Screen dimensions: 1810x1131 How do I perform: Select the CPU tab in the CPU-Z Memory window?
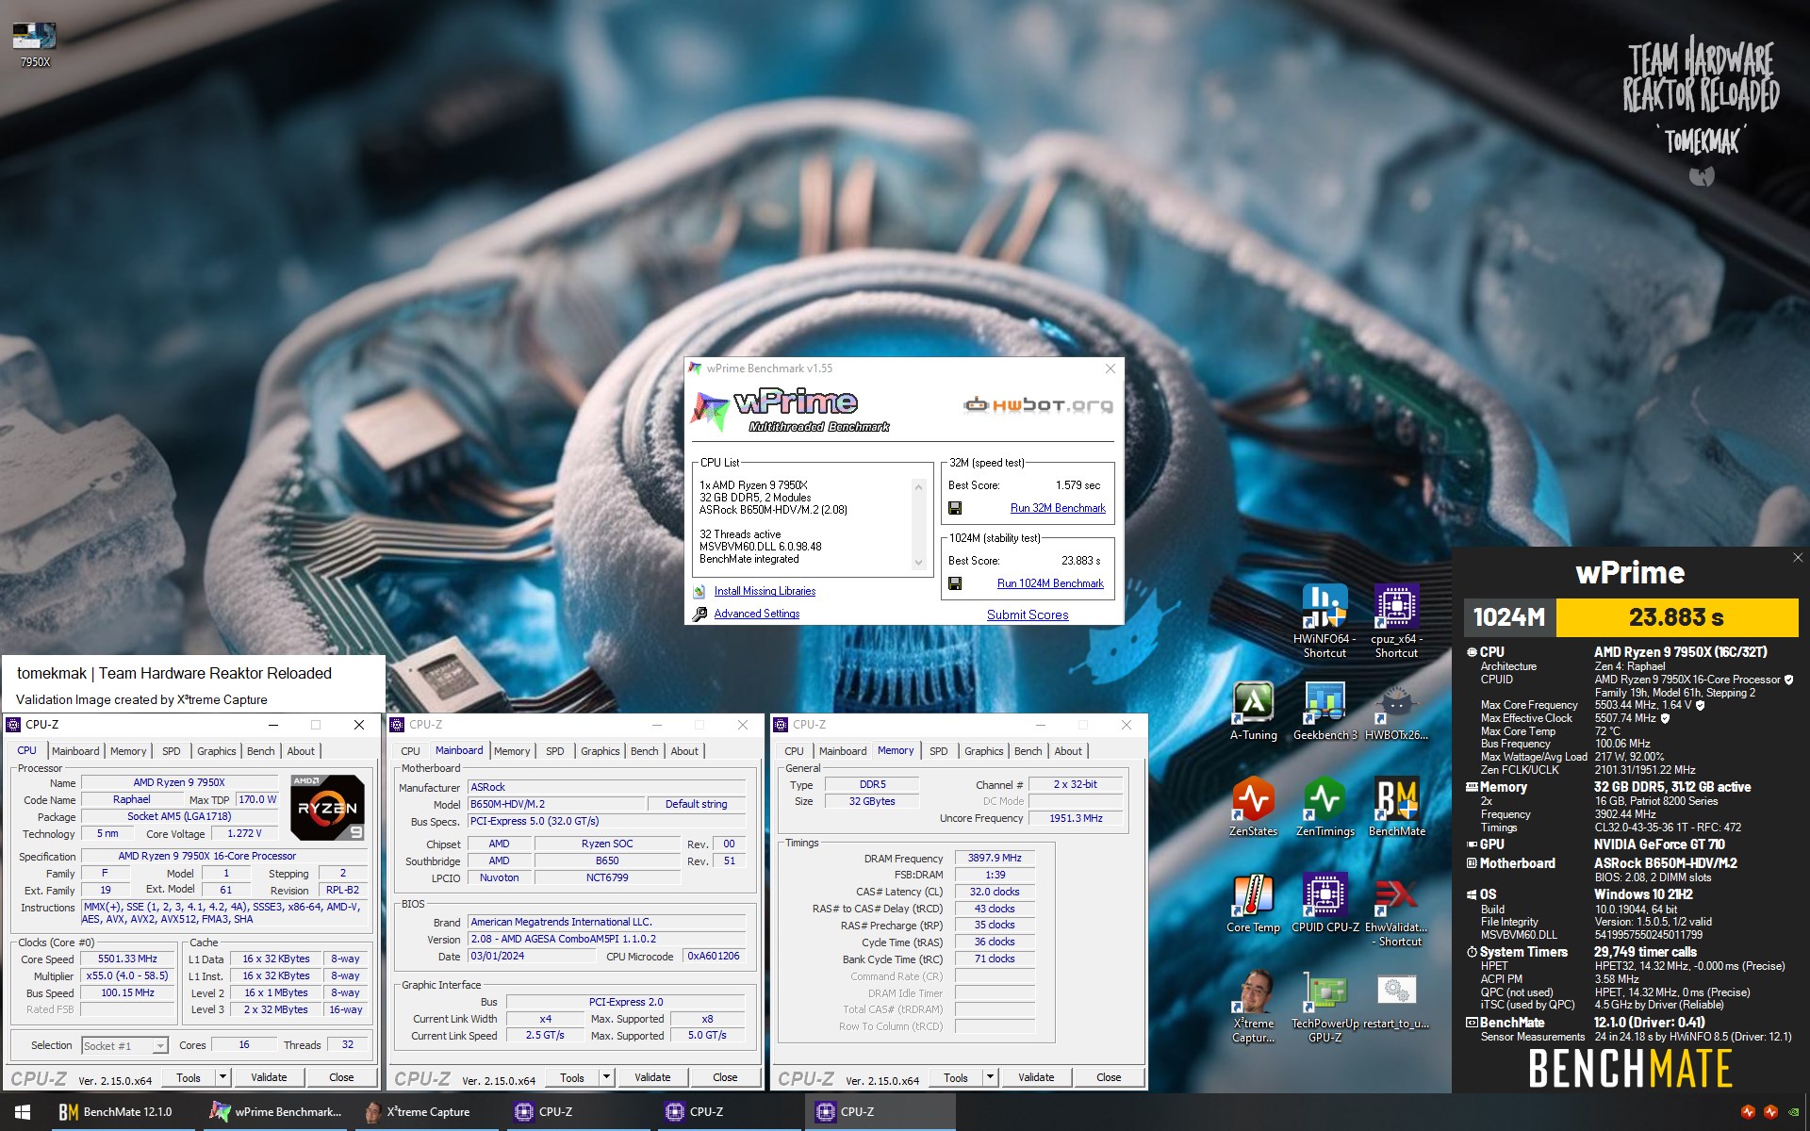(x=795, y=751)
